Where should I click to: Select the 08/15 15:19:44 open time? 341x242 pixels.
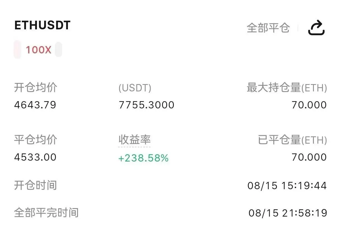tap(287, 186)
